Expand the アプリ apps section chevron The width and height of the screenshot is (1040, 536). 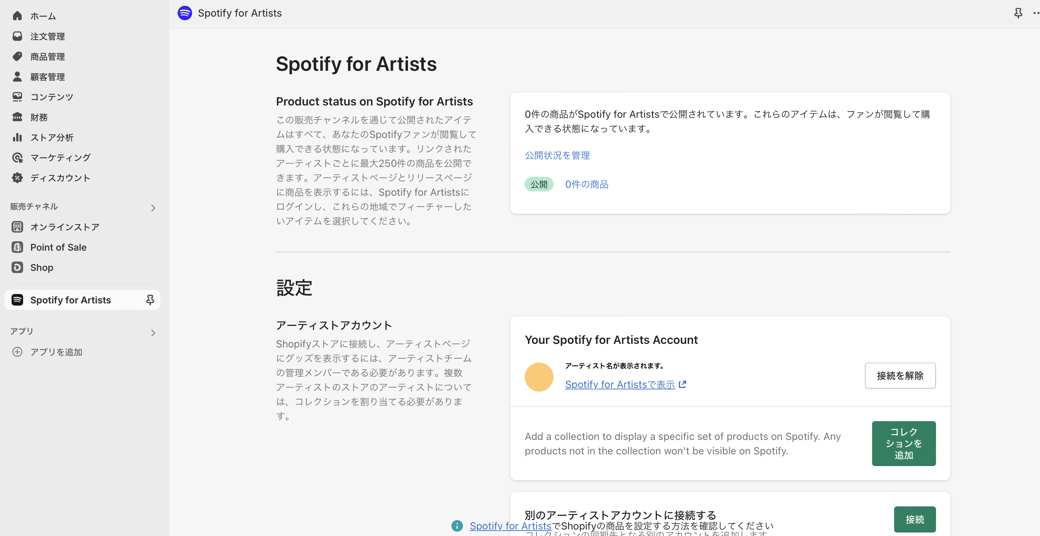tap(153, 333)
